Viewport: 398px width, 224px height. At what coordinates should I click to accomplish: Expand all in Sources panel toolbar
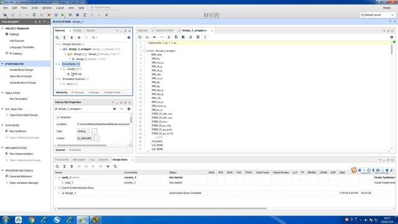point(72,37)
